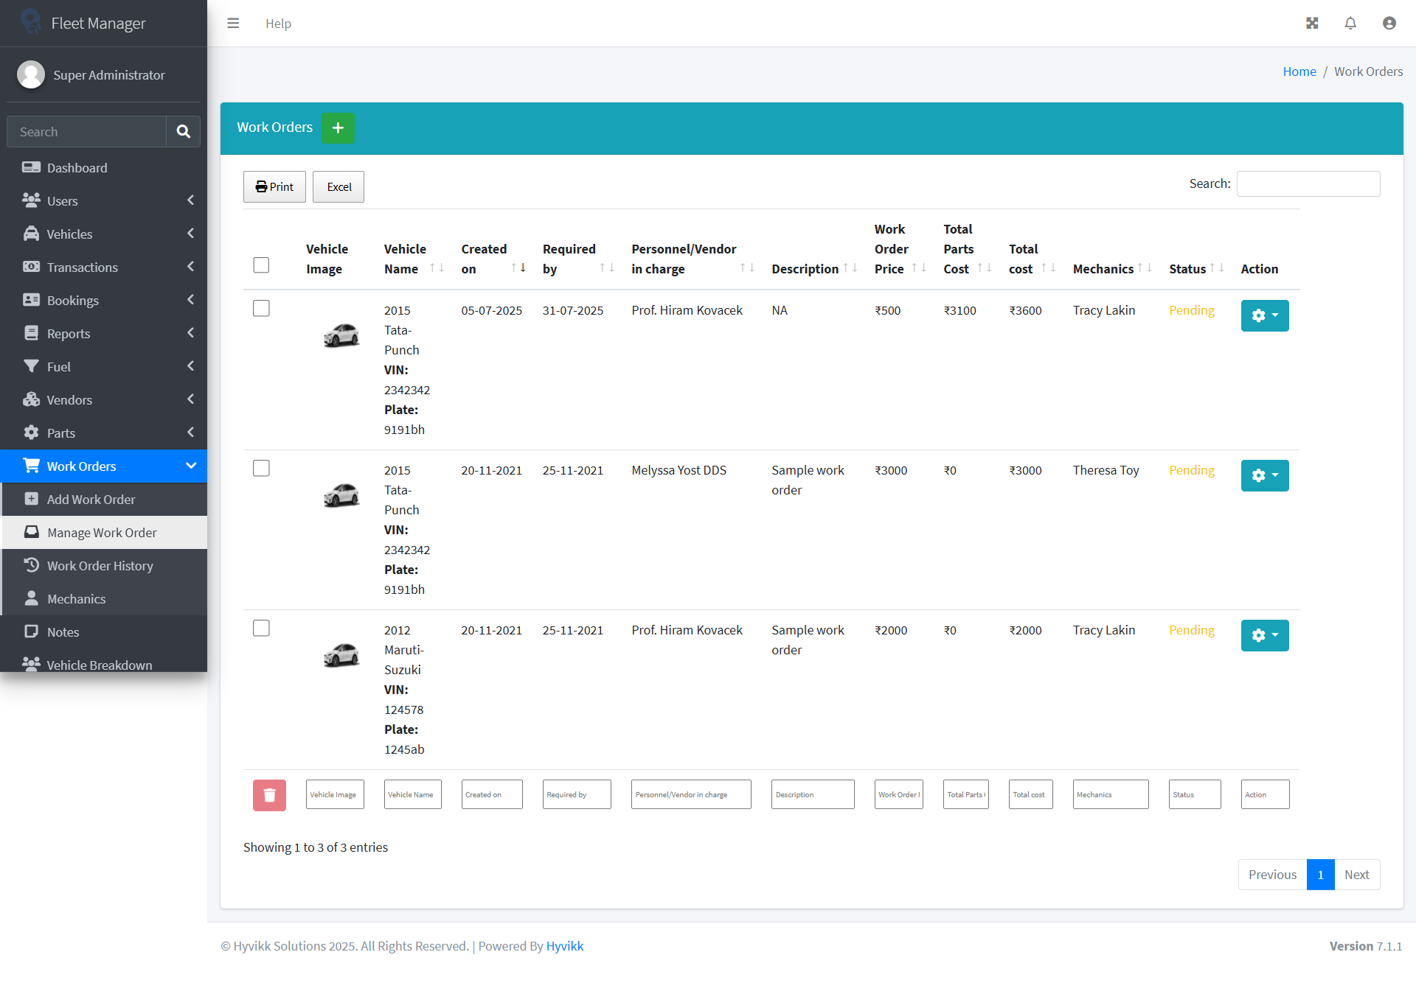Select checkbox for Maruti-Suzuki work order
Screen dimensions: 1416x983
261,629
